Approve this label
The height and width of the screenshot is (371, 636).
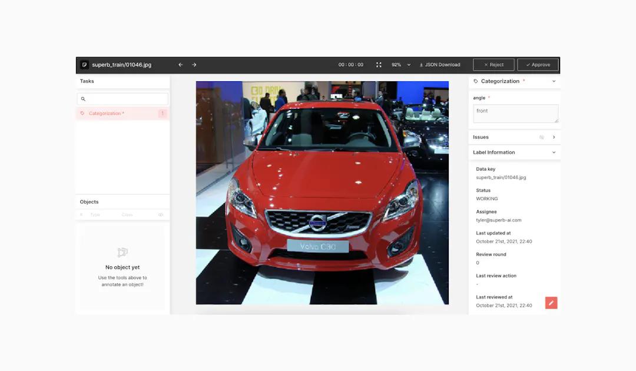[x=538, y=65]
